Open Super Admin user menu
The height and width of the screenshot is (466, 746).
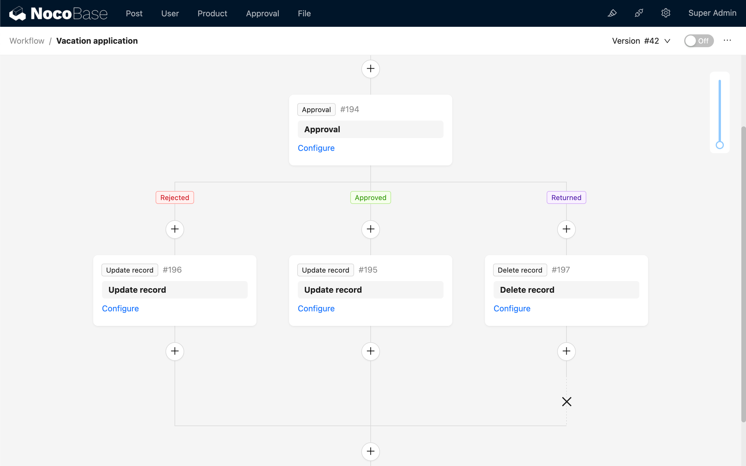click(x=712, y=13)
